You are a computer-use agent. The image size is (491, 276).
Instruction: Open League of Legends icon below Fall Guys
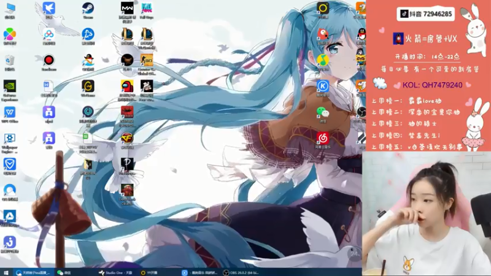pyautogui.click(x=147, y=38)
